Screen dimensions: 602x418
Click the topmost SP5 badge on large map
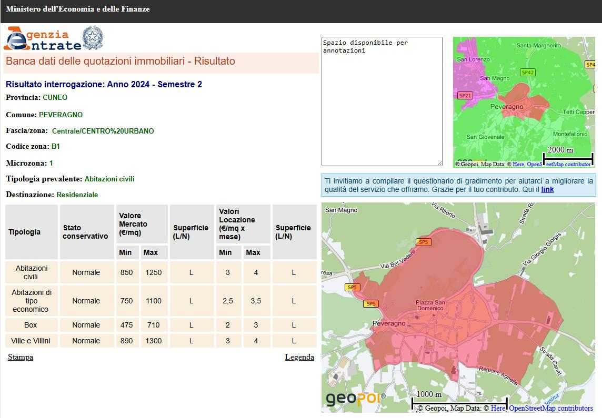pos(423,242)
